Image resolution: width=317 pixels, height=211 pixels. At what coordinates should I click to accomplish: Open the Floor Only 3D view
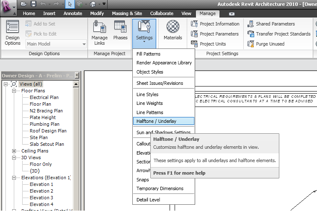(41, 164)
